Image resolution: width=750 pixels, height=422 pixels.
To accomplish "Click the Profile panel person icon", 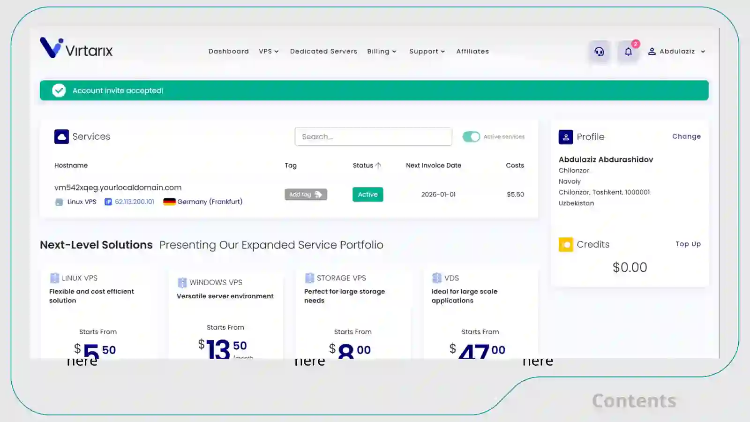I will (x=566, y=137).
